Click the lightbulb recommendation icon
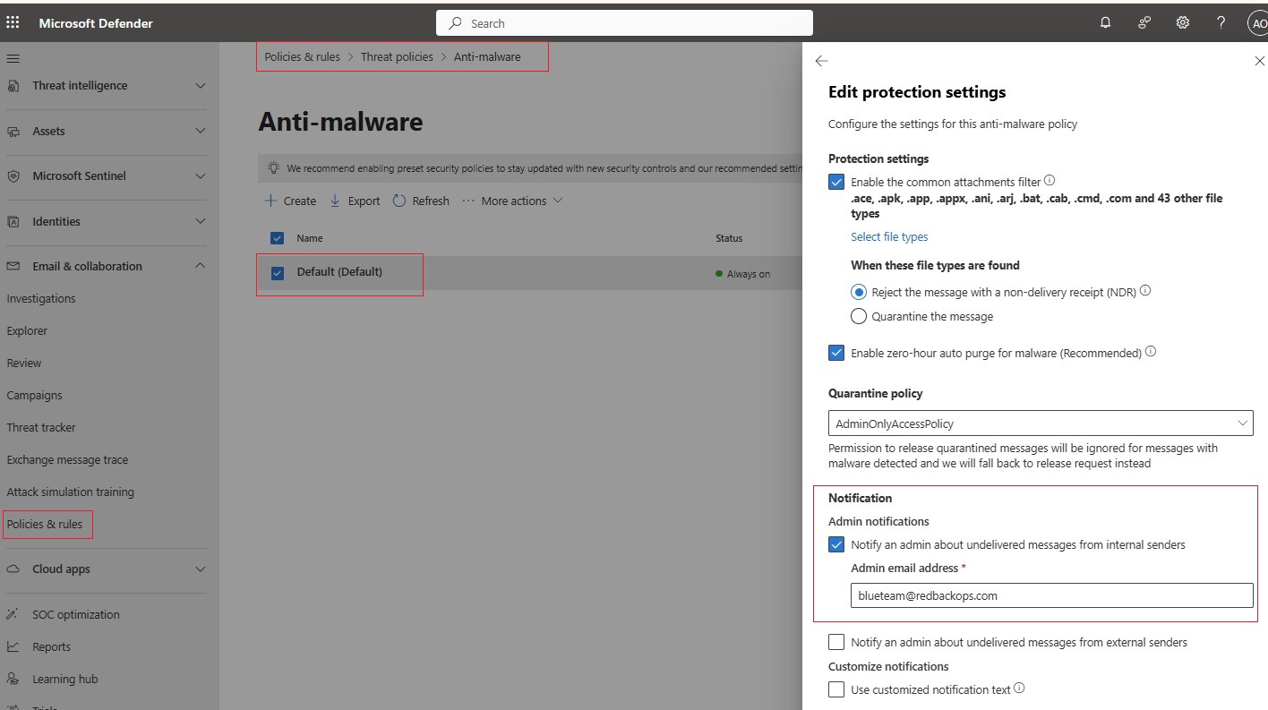The width and height of the screenshot is (1268, 710). click(x=273, y=167)
